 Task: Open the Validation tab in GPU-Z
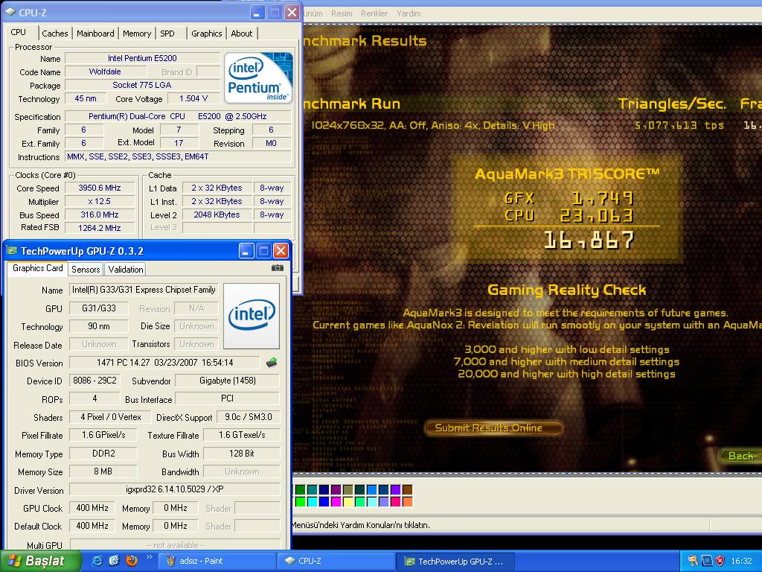coord(125,270)
